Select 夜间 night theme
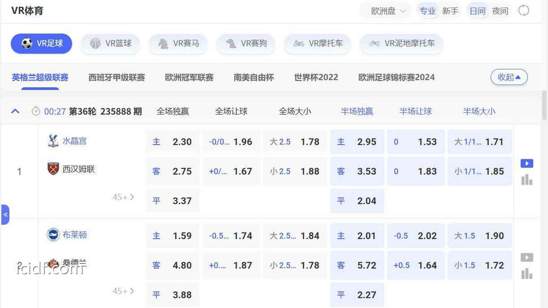 [500, 11]
